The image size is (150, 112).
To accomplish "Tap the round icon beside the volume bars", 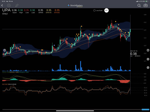I will click(x=148, y=67).
